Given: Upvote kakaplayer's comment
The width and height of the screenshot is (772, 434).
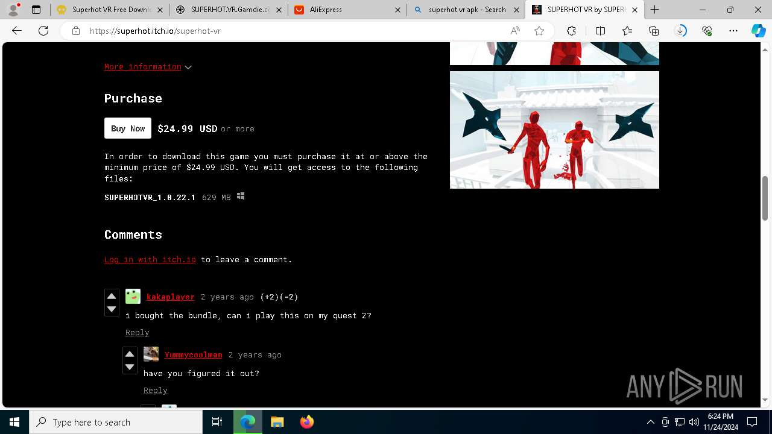Looking at the screenshot, I should (x=112, y=296).
